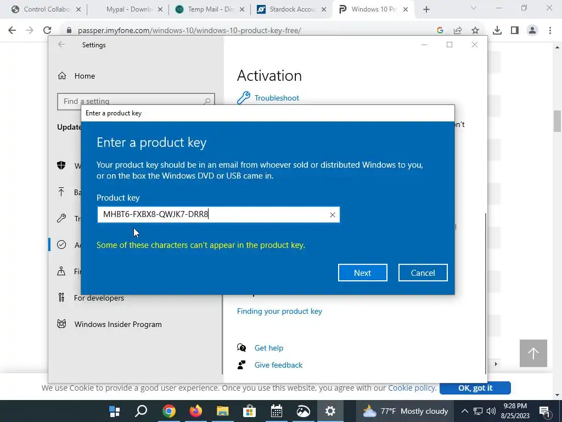Open the browser three-dot menu
The height and width of the screenshot is (422, 562).
pyautogui.click(x=550, y=31)
